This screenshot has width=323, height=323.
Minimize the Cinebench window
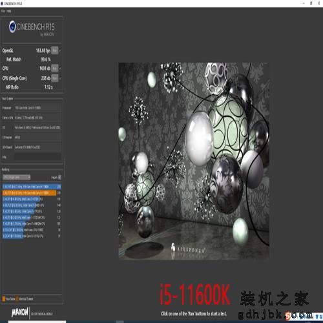pos(304,3)
